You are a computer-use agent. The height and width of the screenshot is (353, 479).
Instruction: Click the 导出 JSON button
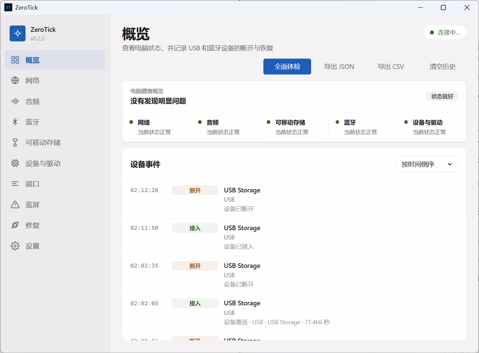coord(339,67)
